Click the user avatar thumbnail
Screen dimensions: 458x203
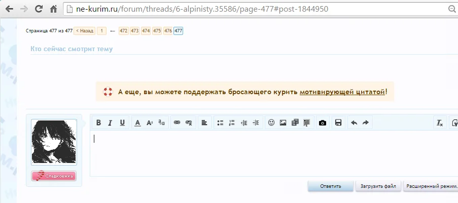[54, 142]
